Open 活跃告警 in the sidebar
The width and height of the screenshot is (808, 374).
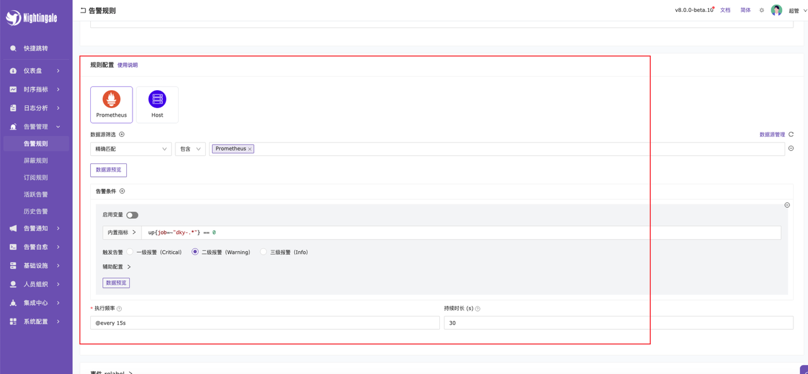(35, 195)
